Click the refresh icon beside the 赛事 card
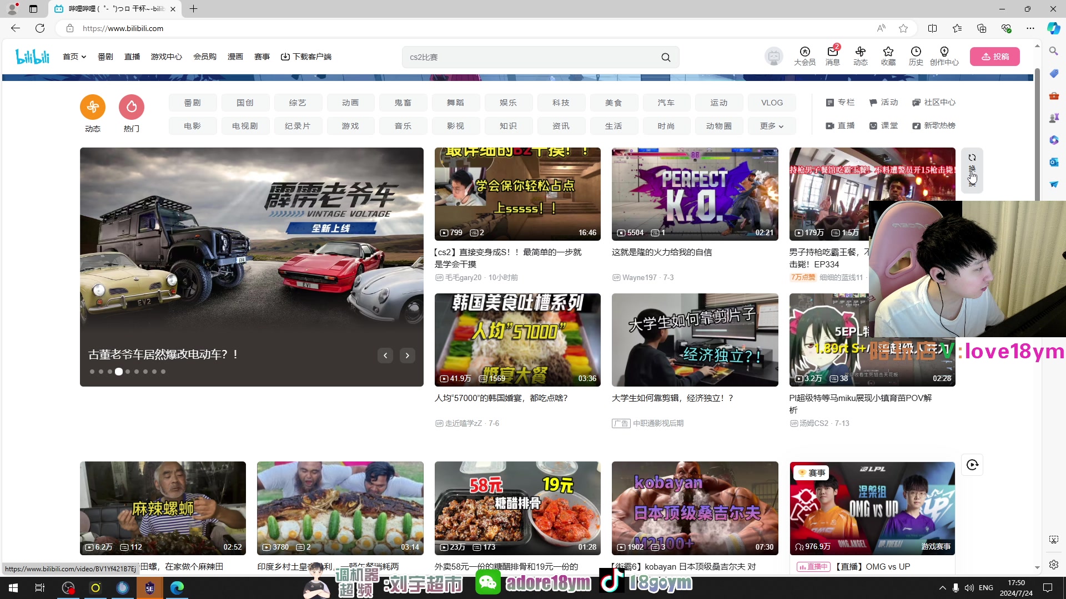This screenshot has height=599, width=1066. pos(972,465)
